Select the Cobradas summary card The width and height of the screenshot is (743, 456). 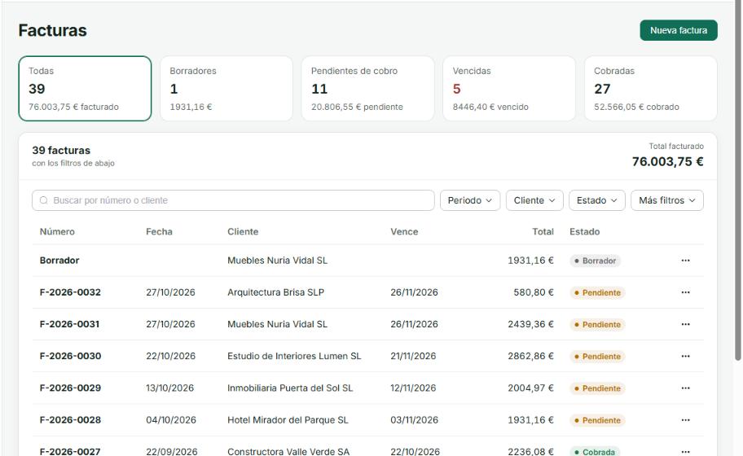click(x=651, y=89)
